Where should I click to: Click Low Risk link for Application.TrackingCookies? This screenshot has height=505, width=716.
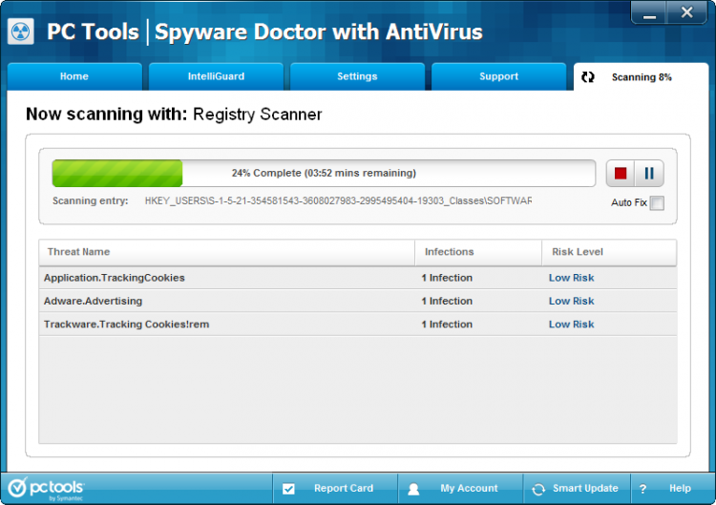[x=571, y=278]
